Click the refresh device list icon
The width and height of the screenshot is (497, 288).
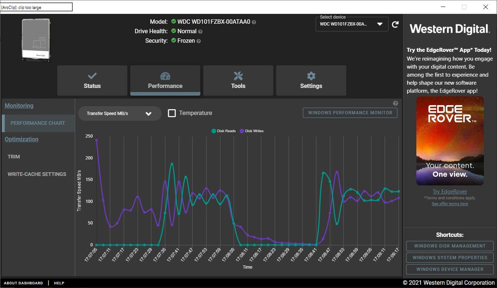coord(395,24)
